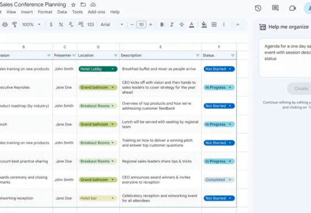The width and height of the screenshot is (311, 213).
Task: Open filter for the Description column
Action: (x=198, y=55)
